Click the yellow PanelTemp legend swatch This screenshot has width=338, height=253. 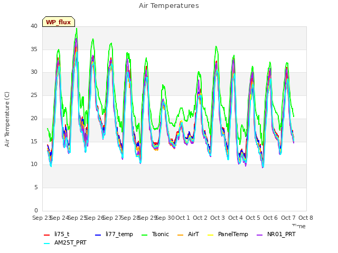pos(210,235)
